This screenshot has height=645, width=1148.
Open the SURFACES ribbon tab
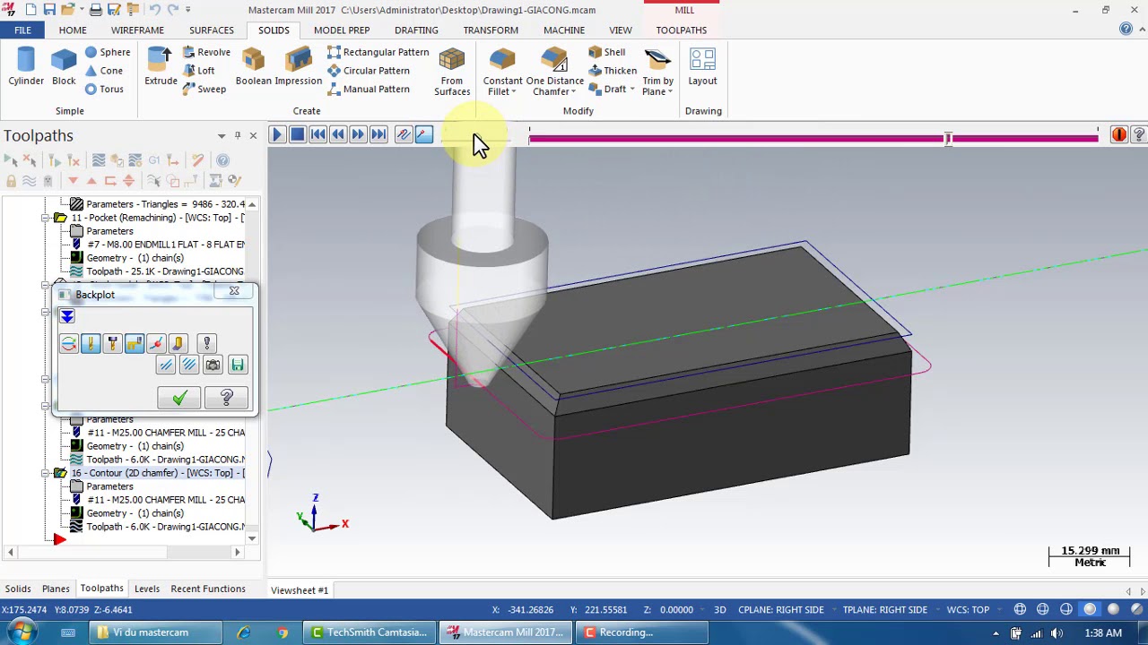point(211,30)
